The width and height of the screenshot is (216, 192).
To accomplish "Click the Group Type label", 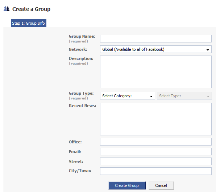I will point(81,93).
